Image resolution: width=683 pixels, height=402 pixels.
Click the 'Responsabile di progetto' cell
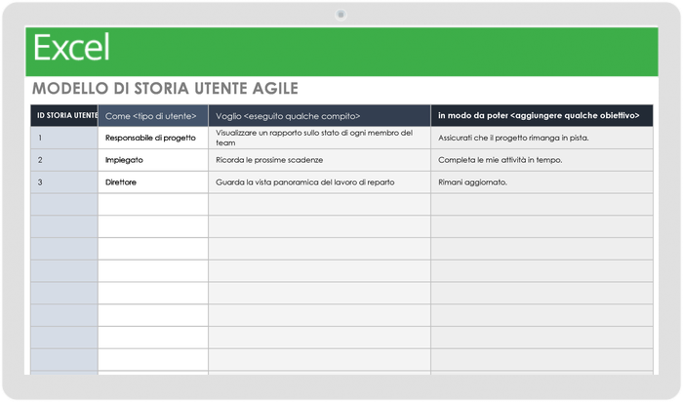pyautogui.click(x=153, y=138)
